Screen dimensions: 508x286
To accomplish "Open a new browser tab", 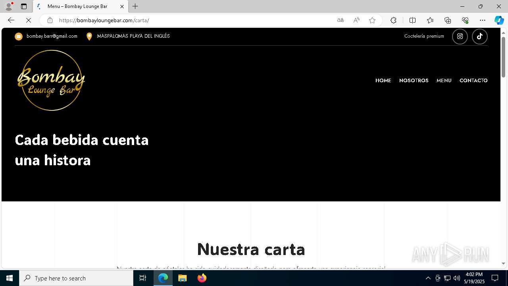I will click(135, 6).
